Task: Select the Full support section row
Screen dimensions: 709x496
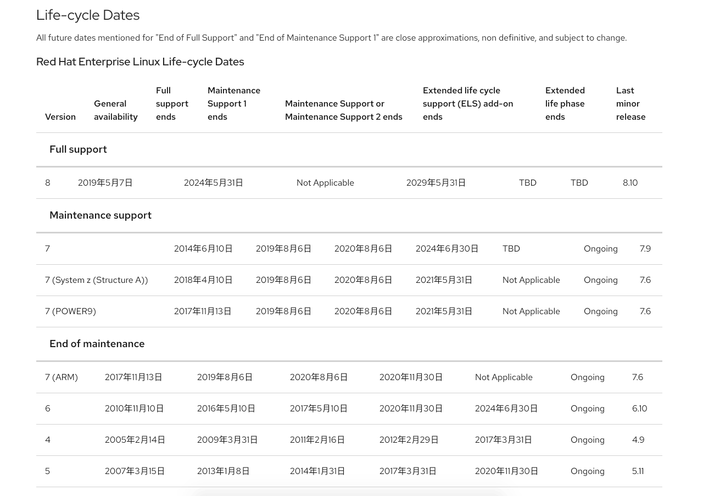Action: [x=349, y=149]
